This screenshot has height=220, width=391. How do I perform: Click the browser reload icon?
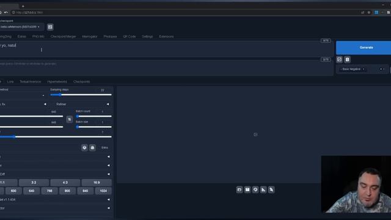click(x=6, y=12)
